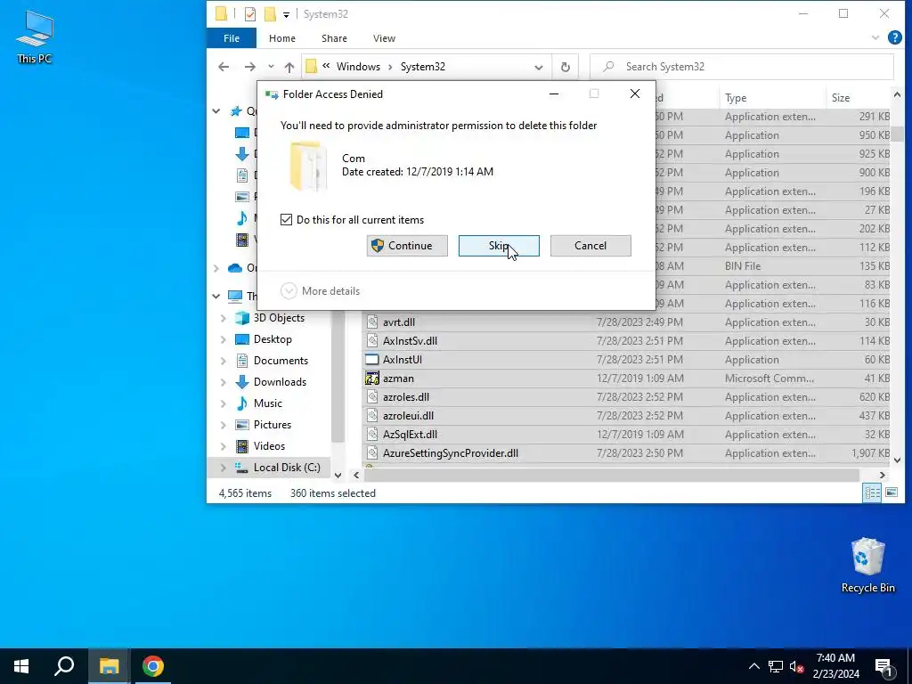Open the File menu tab
The height and width of the screenshot is (684, 912).
232,38
